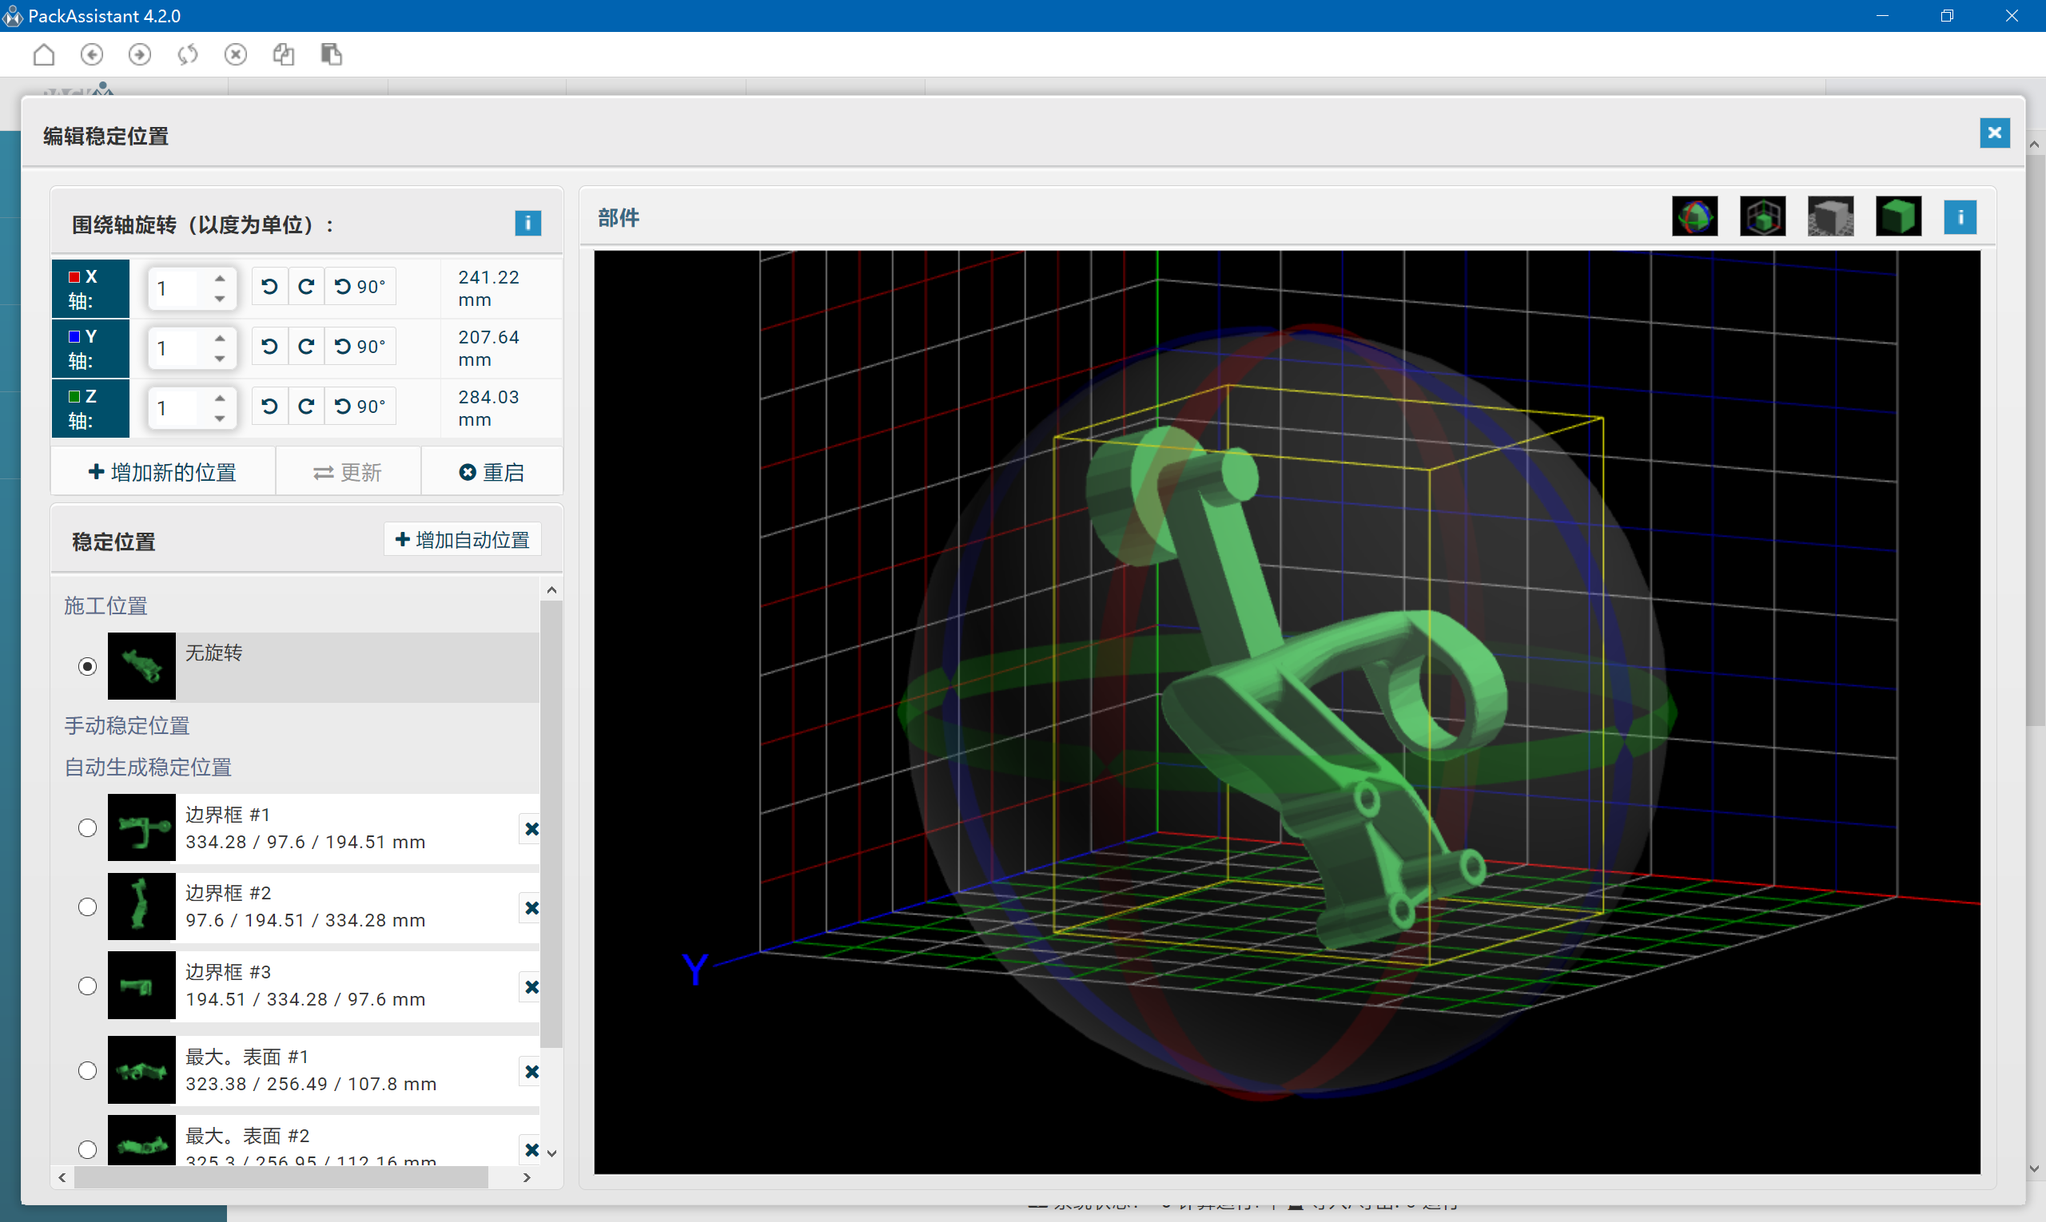Rotate counter-clockwise around Y axis
This screenshot has width=2046, height=1222.
coord(269,347)
